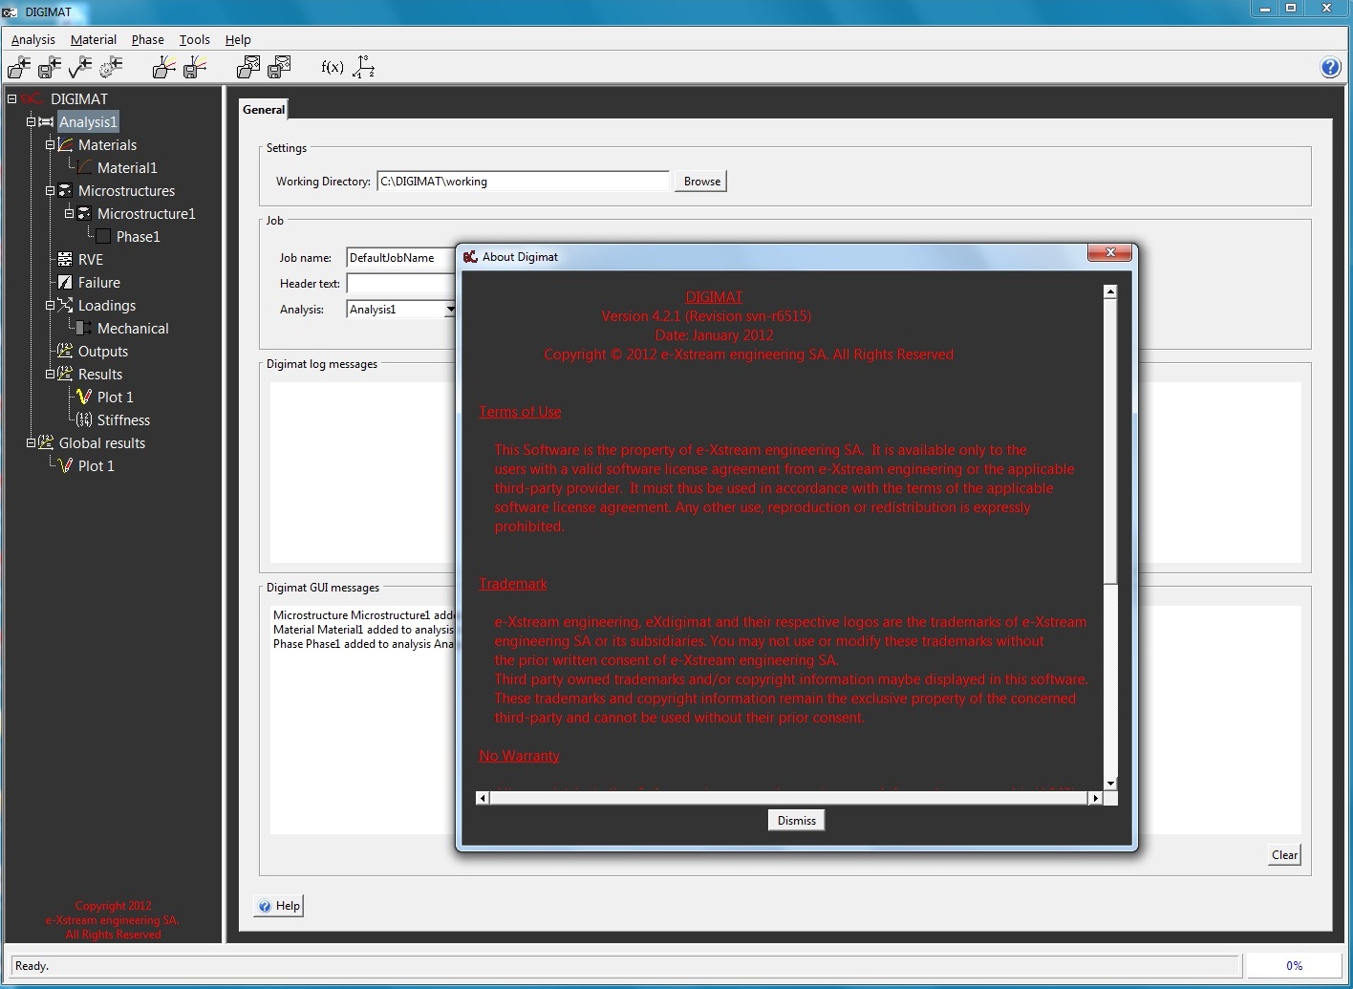This screenshot has height=989, width=1353.
Task: Collapse the Materials node expander
Action: [x=50, y=144]
